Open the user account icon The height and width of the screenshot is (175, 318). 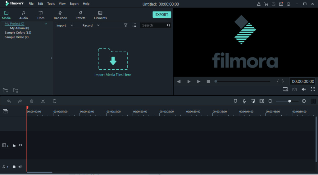(x=259, y=4)
